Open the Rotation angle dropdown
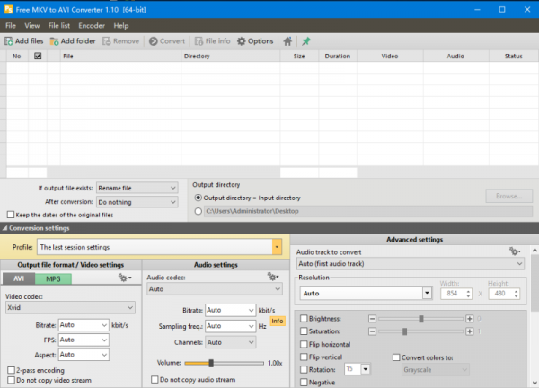 [x=365, y=369]
